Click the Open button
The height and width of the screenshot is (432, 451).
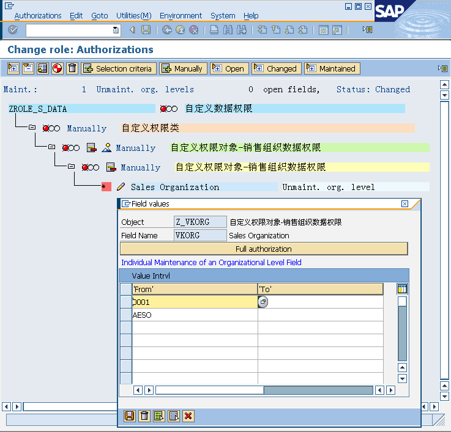click(229, 68)
